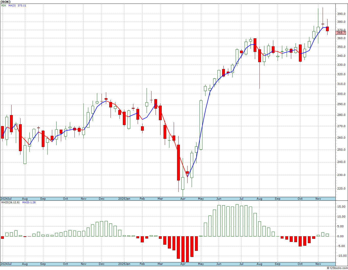Select the 320.0 price axis label
This screenshot has height=270, width=348.
coord(341,74)
